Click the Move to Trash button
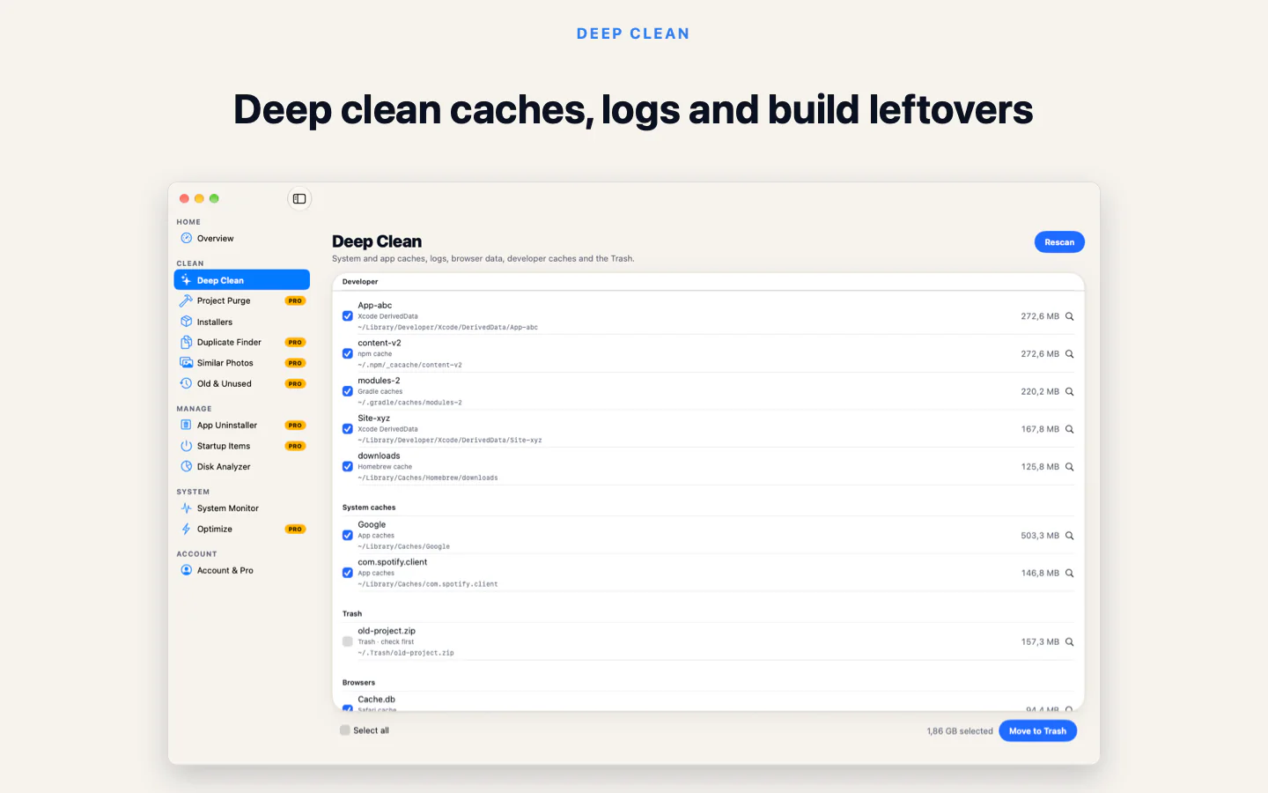The height and width of the screenshot is (793, 1268). pos(1037,731)
